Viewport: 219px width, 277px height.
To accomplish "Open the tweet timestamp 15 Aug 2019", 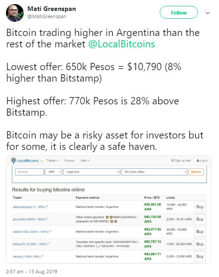I will pyautogui.click(x=31, y=272).
